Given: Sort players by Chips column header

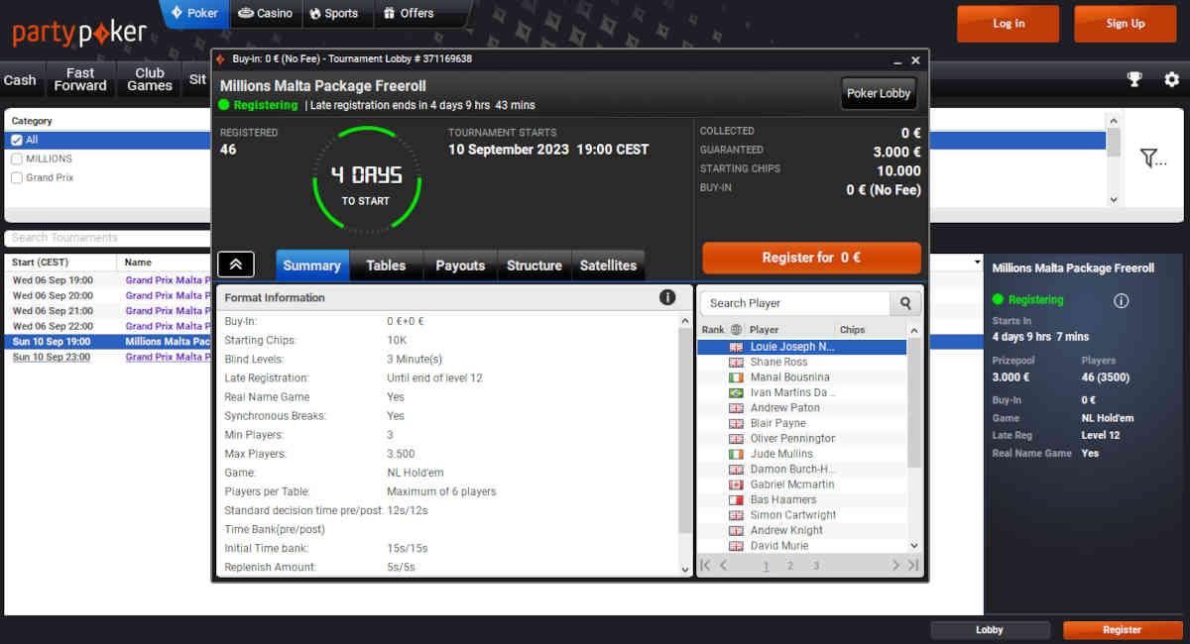Looking at the screenshot, I should (x=853, y=330).
